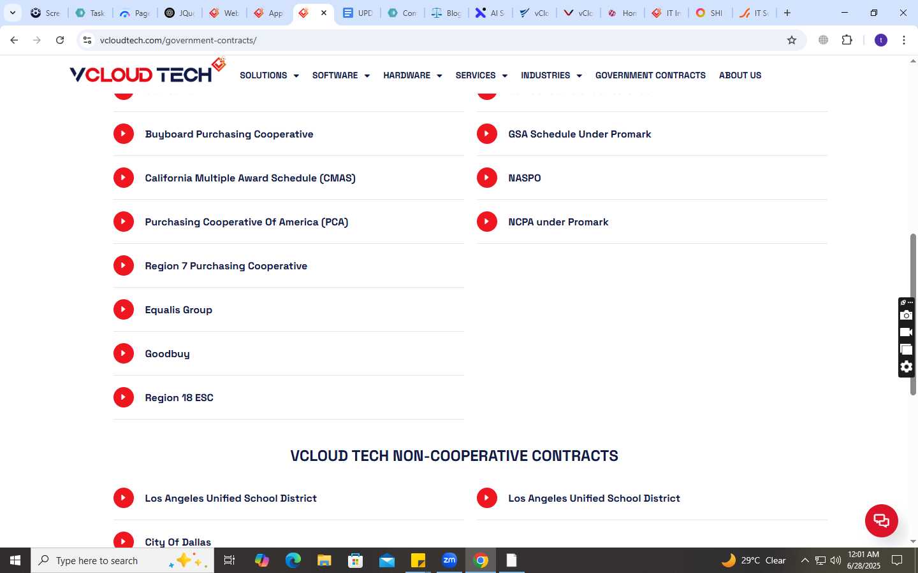Expand the HARDWARE dropdown menu

click(412, 75)
